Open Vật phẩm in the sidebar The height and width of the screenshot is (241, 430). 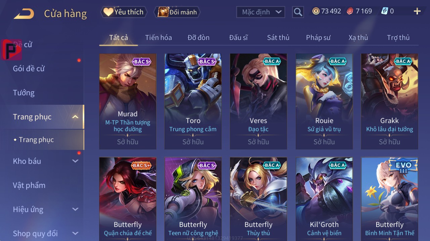[x=29, y=185]
